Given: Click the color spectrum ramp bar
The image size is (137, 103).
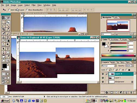Looking at the screenshot, I should pyautogui.click(x=119, y=55).
